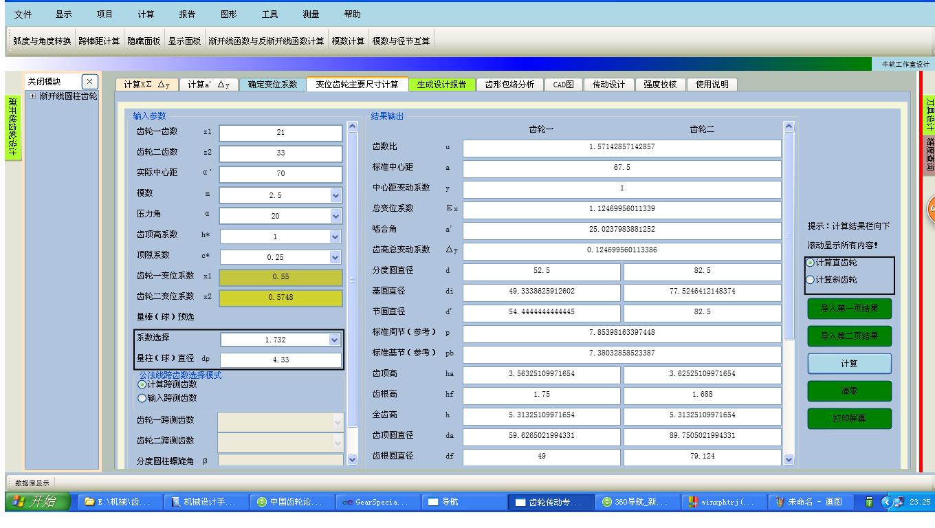This screenshot has height=528, width=935.
Task: Click the 打印屏幕 button
Action: pos(849,419)
